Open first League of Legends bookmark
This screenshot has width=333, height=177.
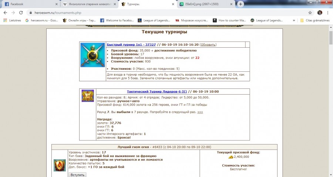click(x=154, y=20)
